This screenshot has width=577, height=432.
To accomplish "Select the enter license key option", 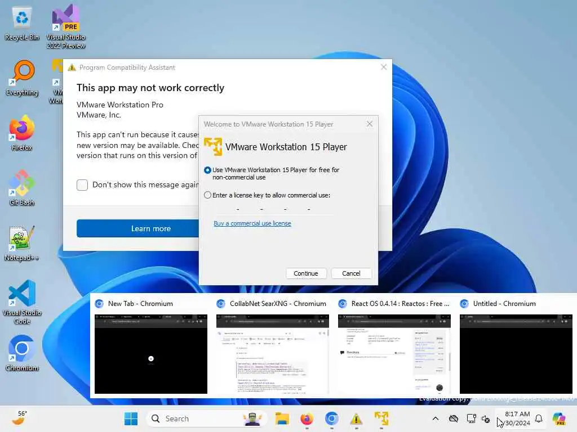I will [207, 195].
